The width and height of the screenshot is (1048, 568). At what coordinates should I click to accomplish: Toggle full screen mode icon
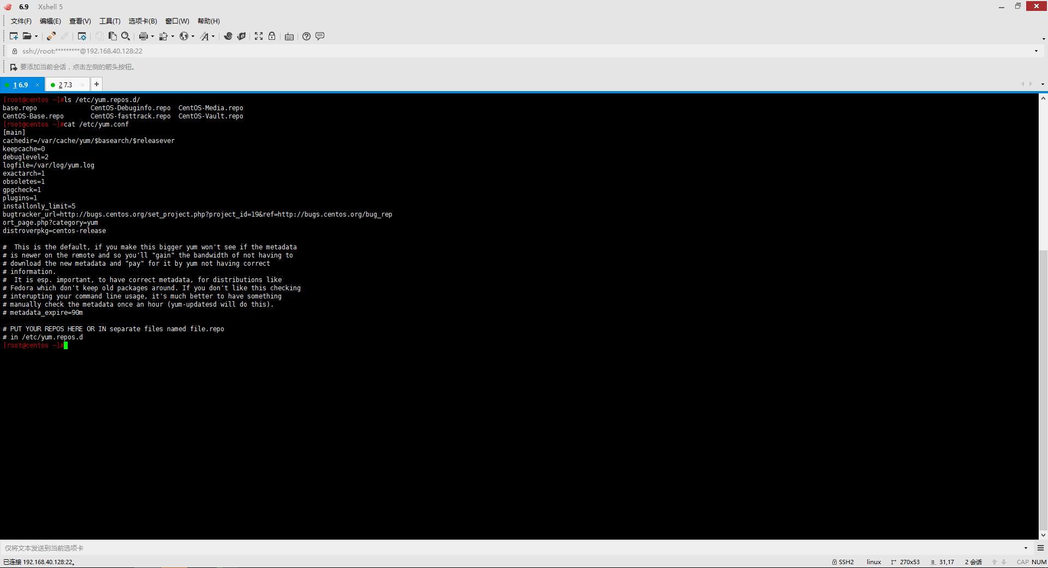[259, 36]
